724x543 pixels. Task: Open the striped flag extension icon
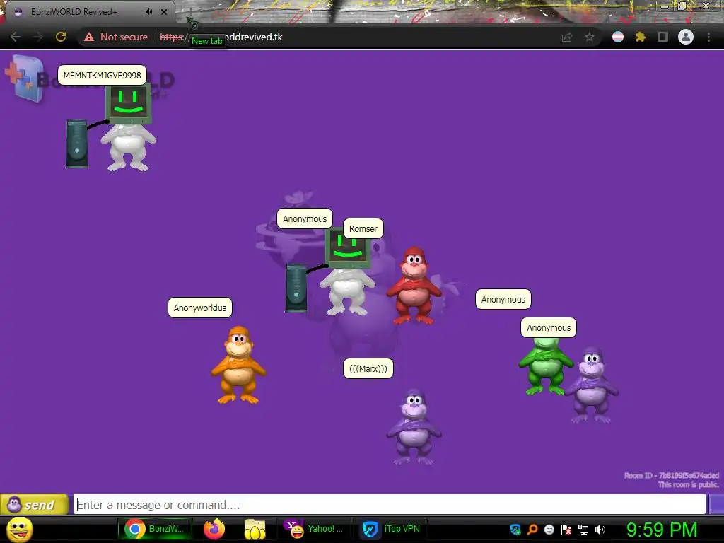[618, 37]
